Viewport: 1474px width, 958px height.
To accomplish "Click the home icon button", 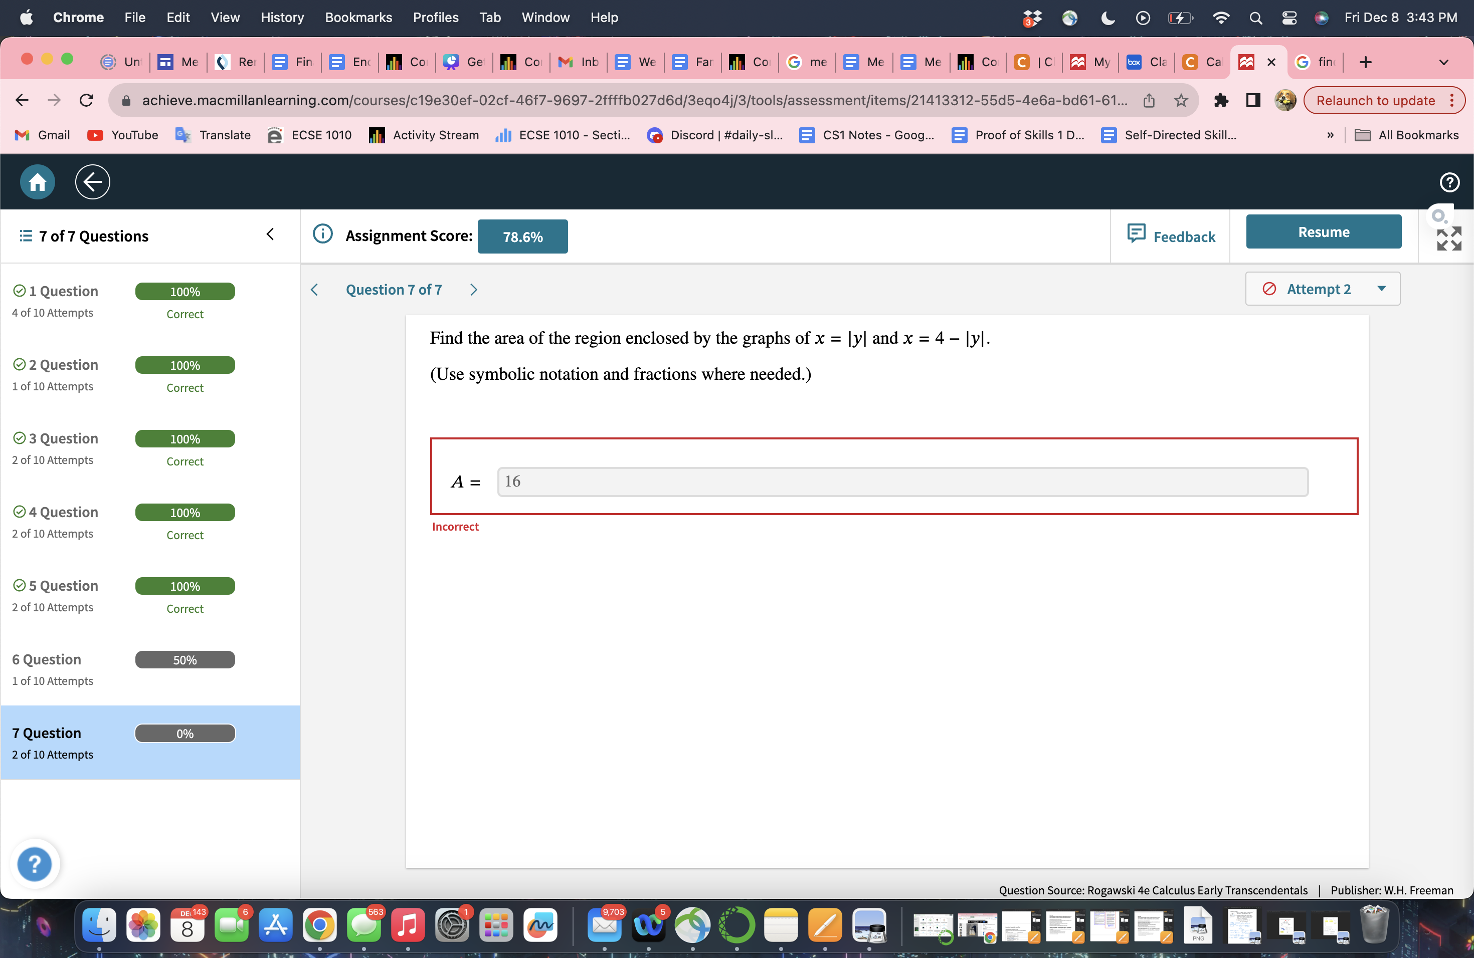I will click(x=37, y=182).
